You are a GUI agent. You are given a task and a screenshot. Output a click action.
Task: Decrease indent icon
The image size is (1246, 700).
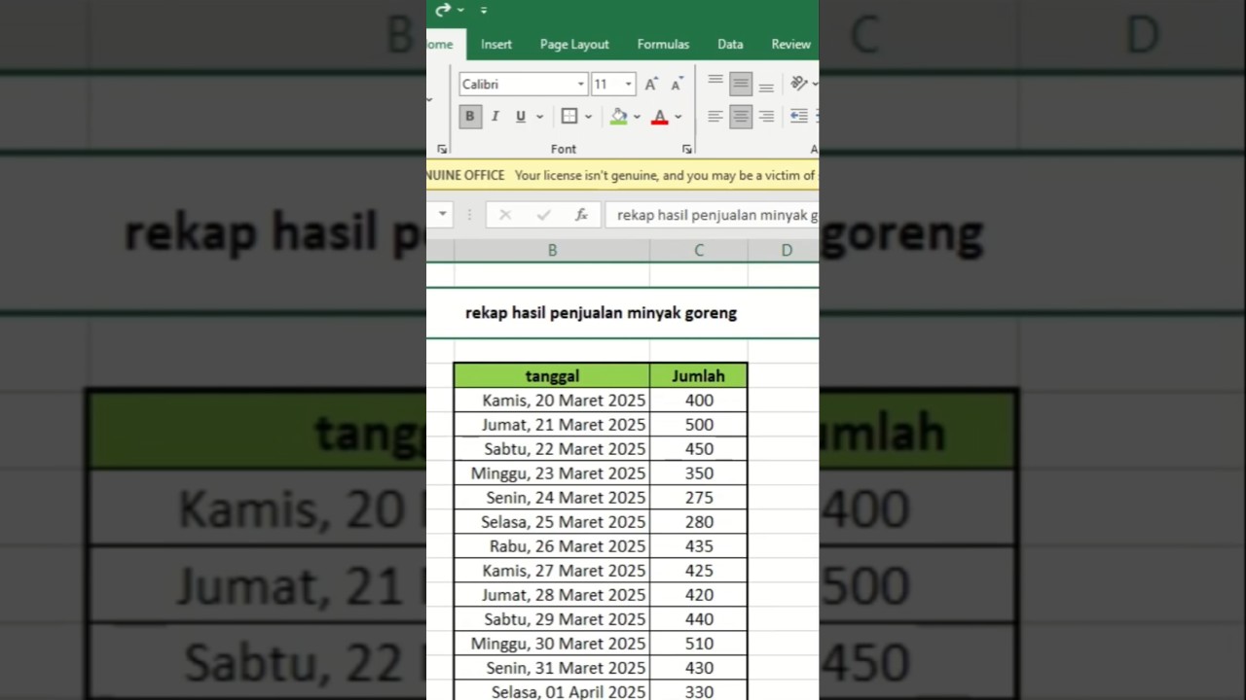pos(798,117)
